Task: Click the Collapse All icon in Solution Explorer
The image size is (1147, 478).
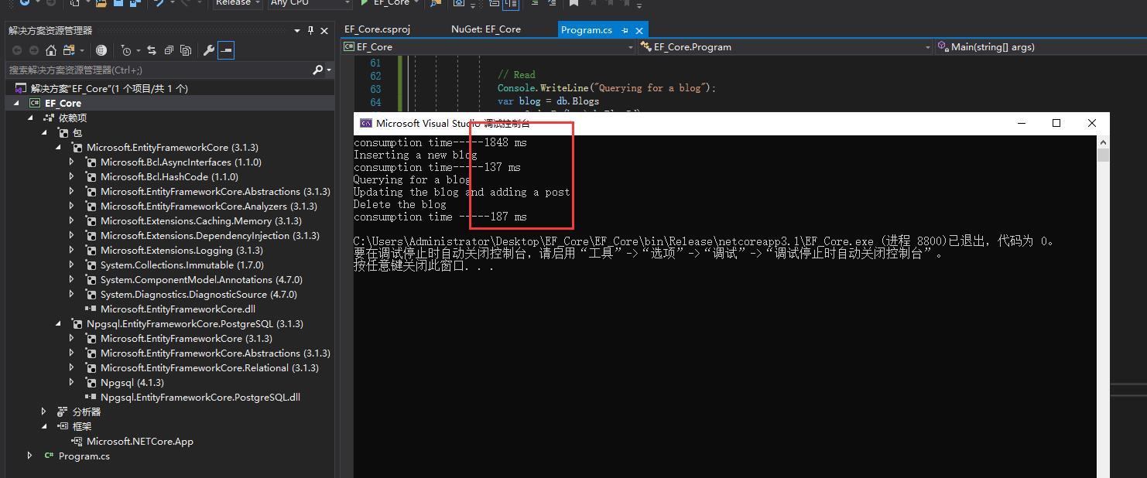Action: [169, 50]
